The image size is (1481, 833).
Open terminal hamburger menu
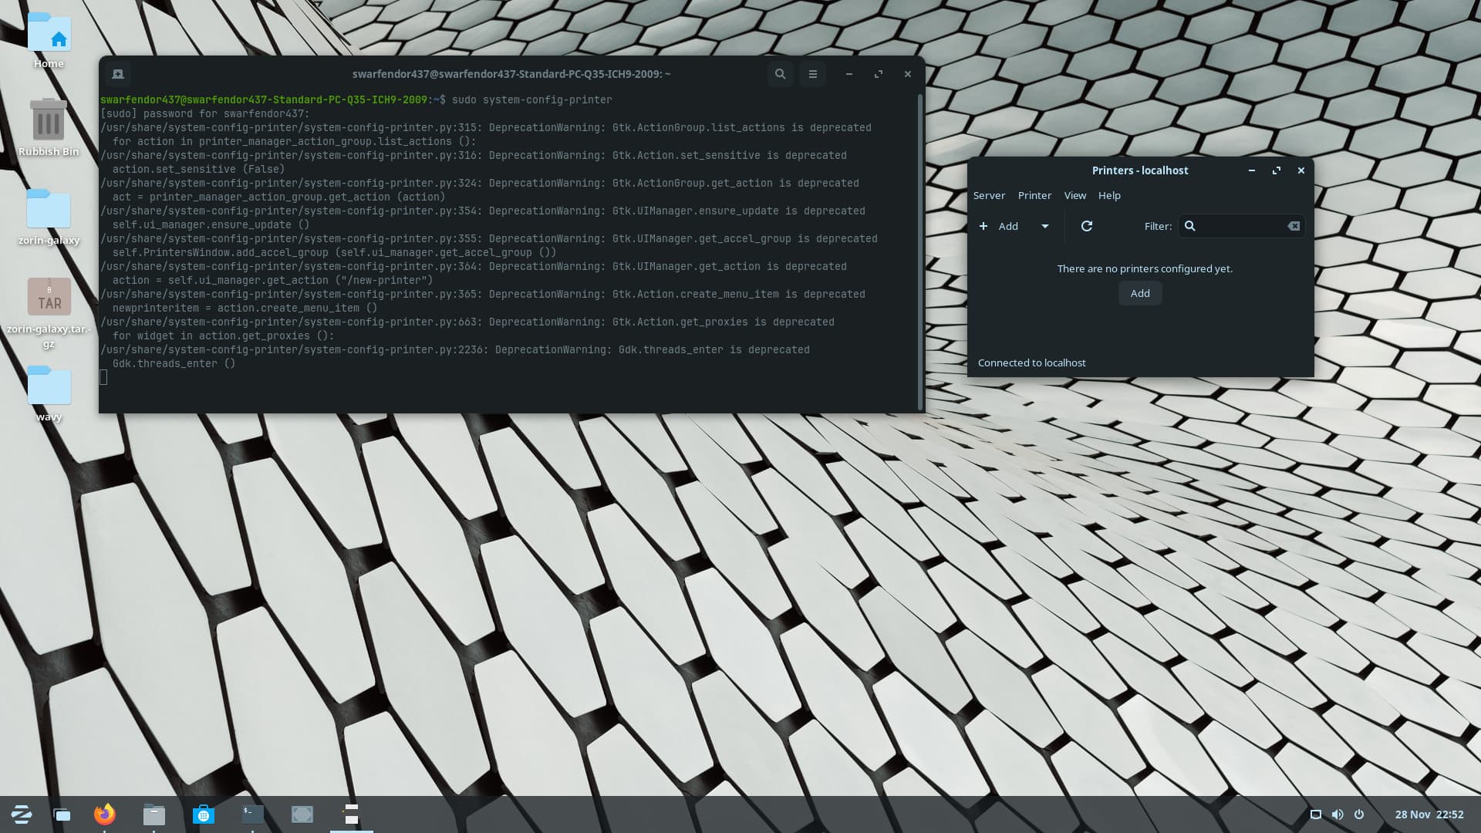tap(812, 74)
